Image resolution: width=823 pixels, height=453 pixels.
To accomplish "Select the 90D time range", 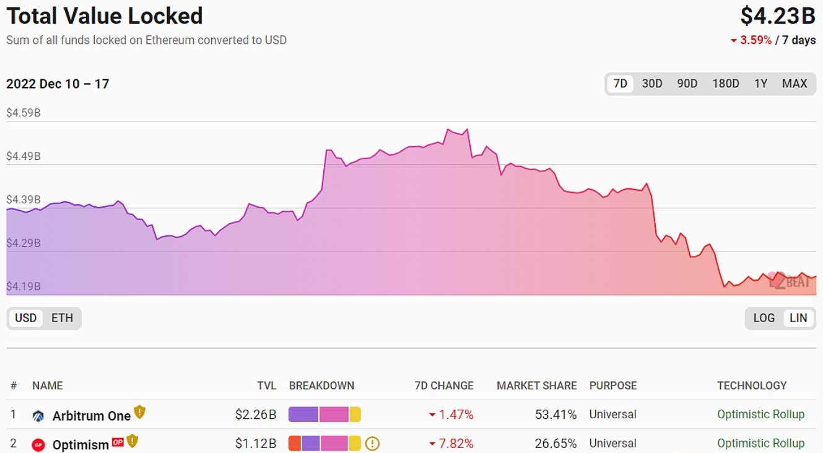I will (687, 84).
